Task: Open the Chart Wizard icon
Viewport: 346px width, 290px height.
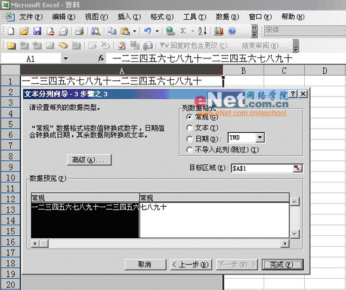Action: (219, 31)
